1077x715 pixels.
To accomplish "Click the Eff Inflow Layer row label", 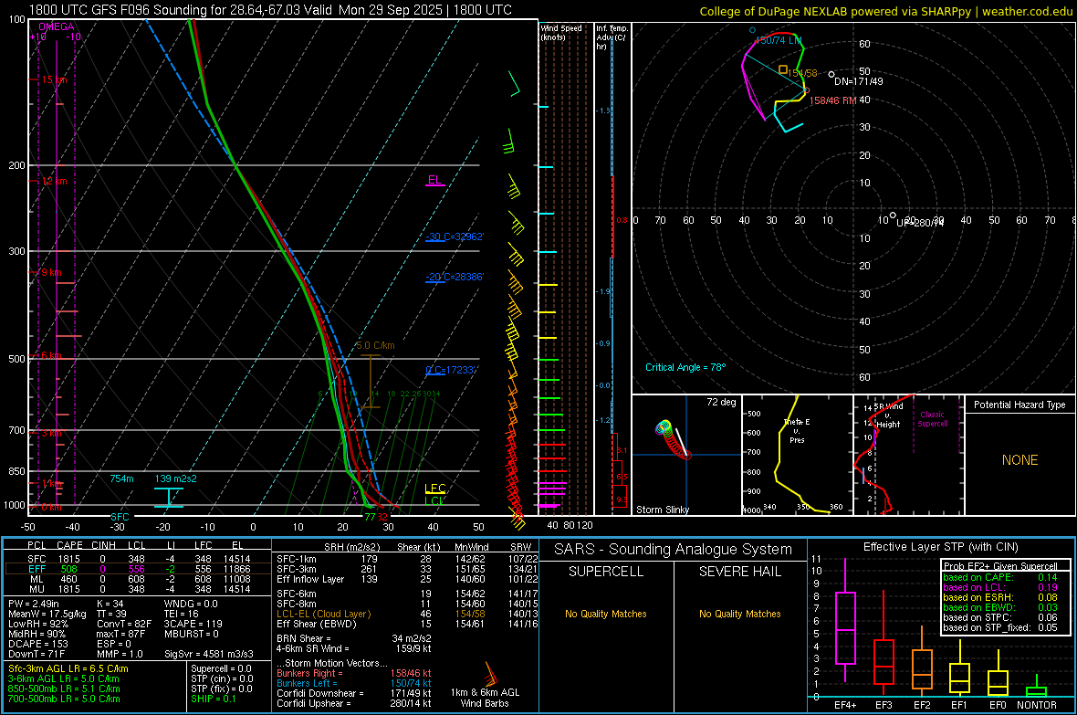I will [309, 579].
